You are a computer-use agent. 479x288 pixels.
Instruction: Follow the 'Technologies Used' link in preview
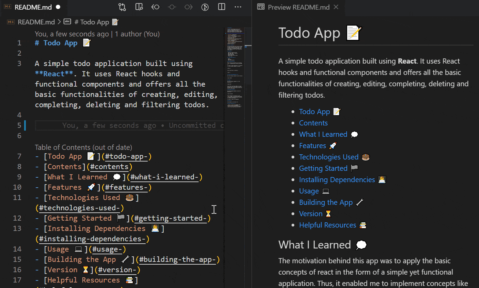click(x=329, y=157)
